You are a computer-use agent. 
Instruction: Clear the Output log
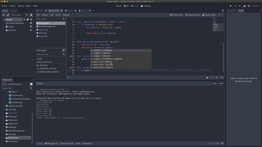pyautogui.click(x=221, y=83)
